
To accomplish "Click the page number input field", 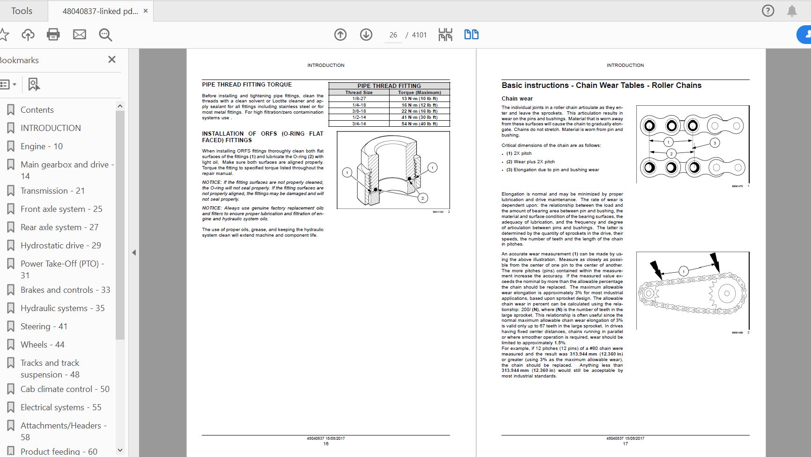I will (393, 35).
